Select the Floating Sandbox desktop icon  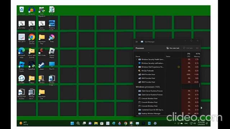coord(52,25)
